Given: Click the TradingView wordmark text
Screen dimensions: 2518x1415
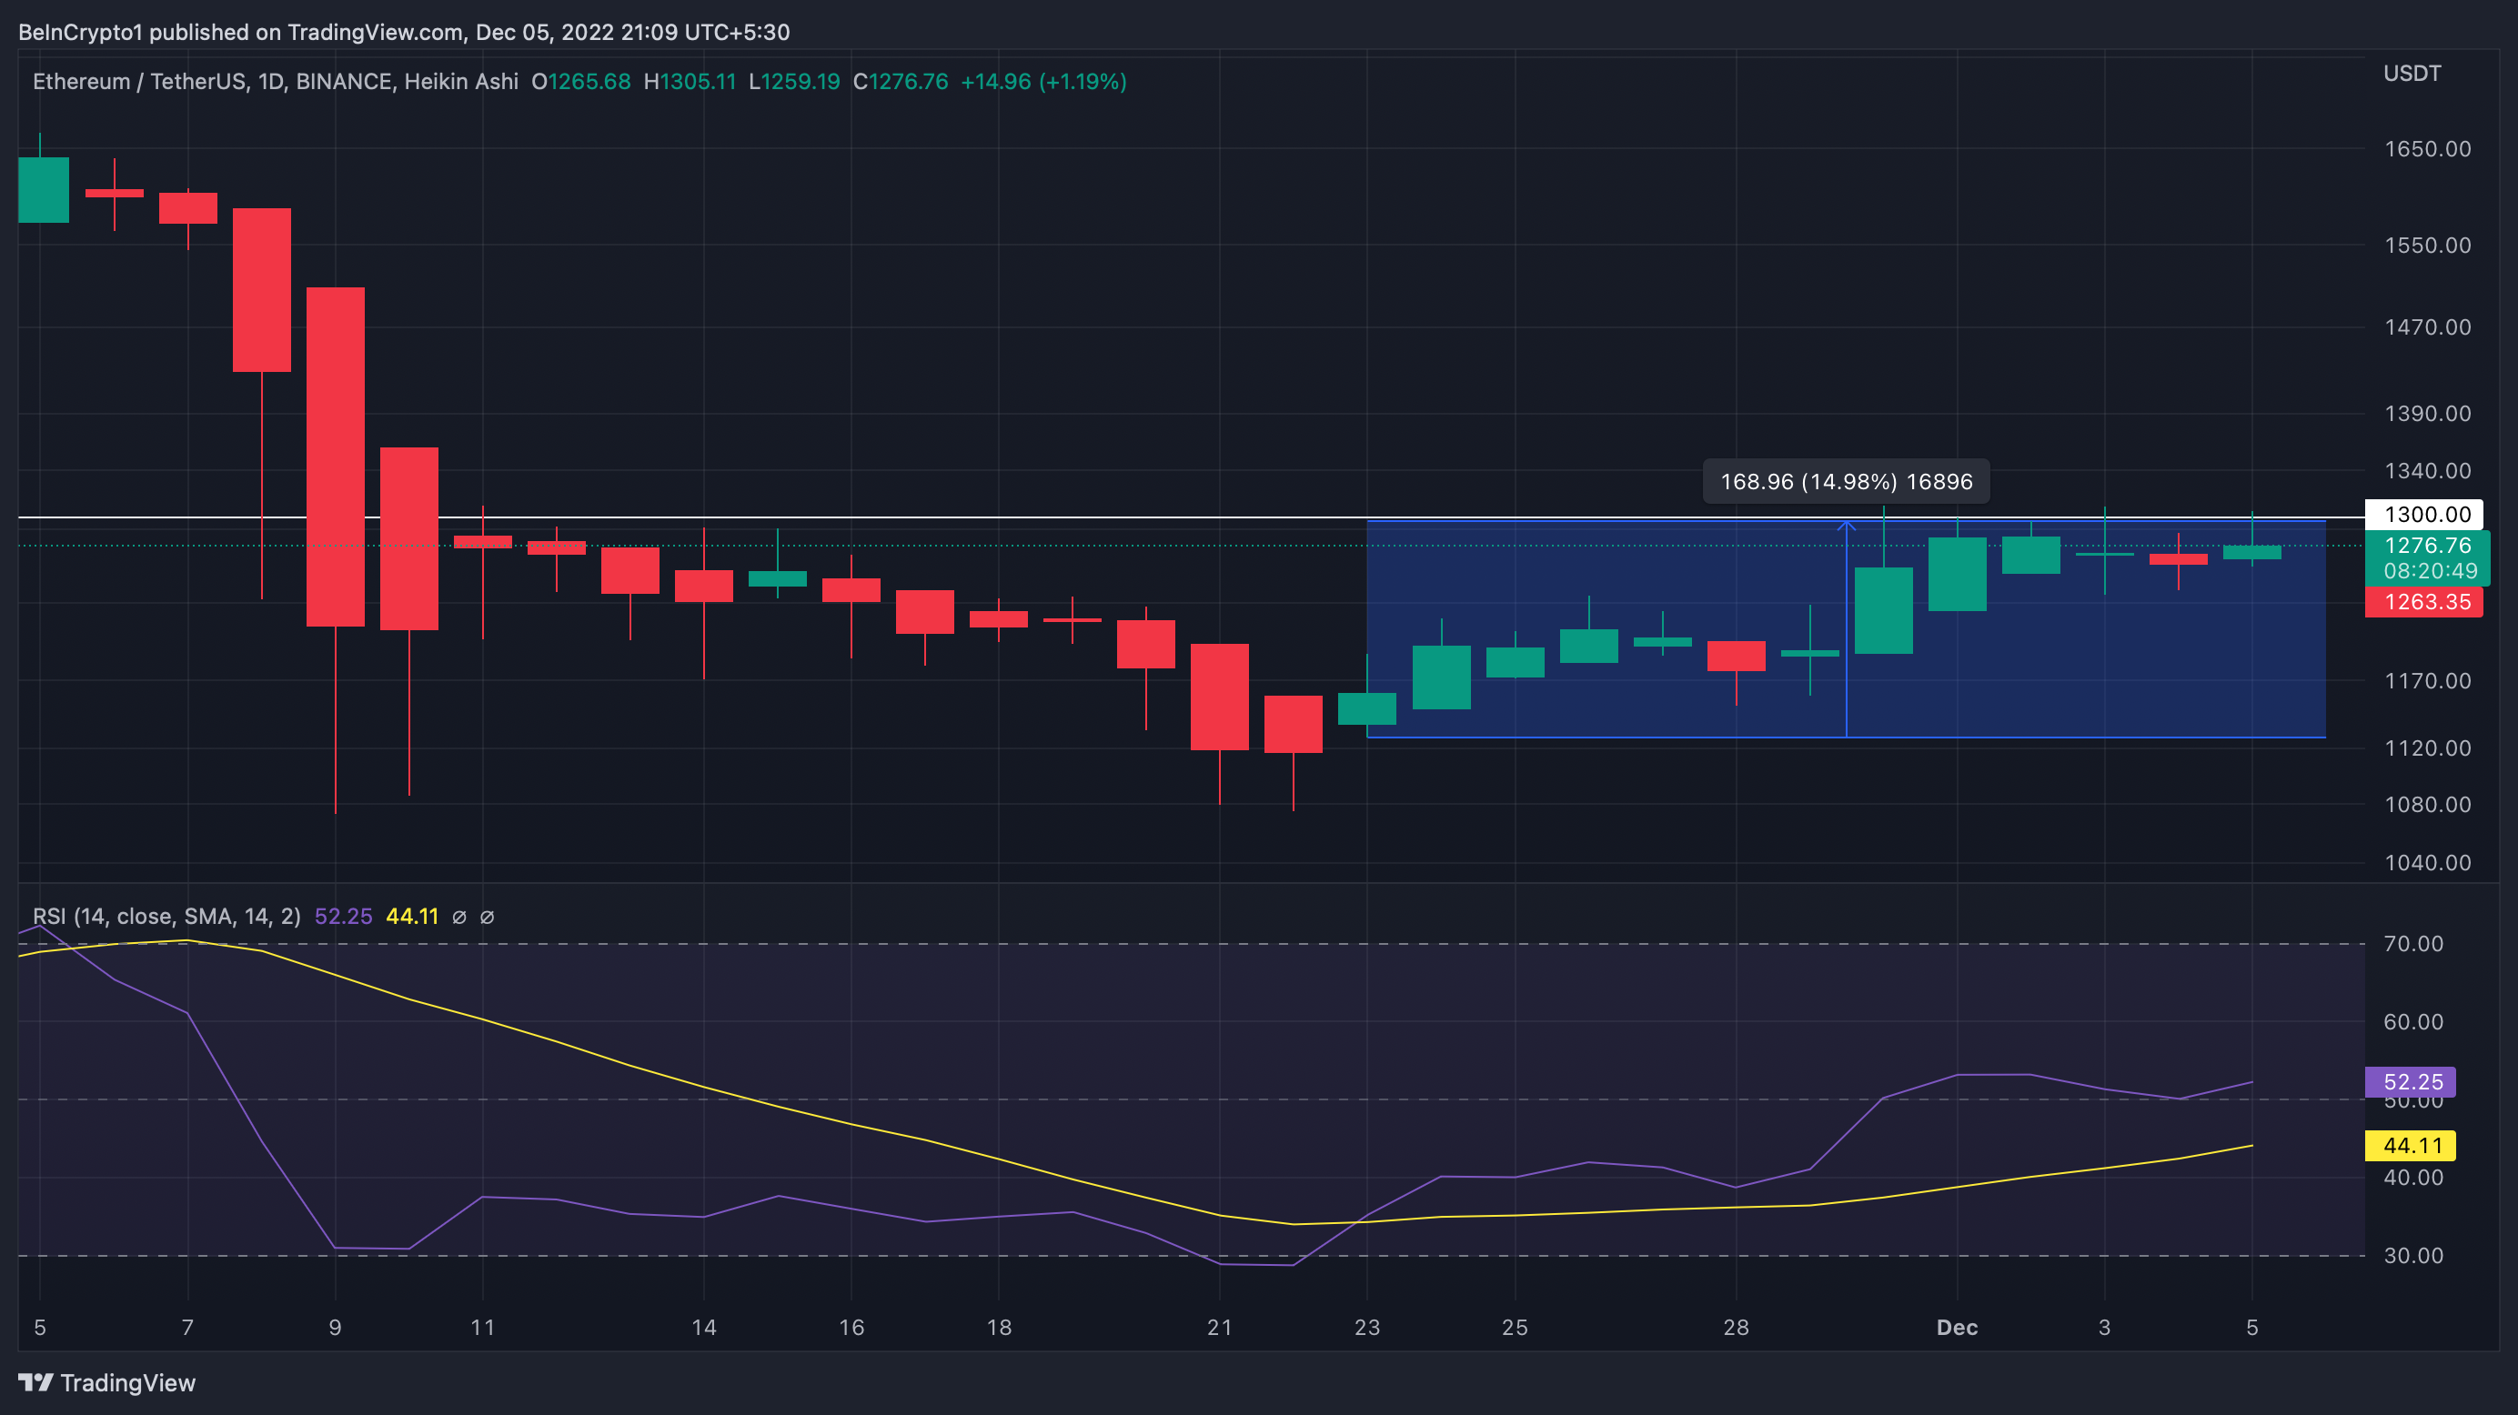Looking at the screenshot, I should pos(128,1383).
